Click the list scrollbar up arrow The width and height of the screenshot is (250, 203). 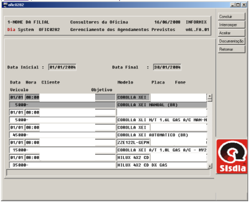209,96
